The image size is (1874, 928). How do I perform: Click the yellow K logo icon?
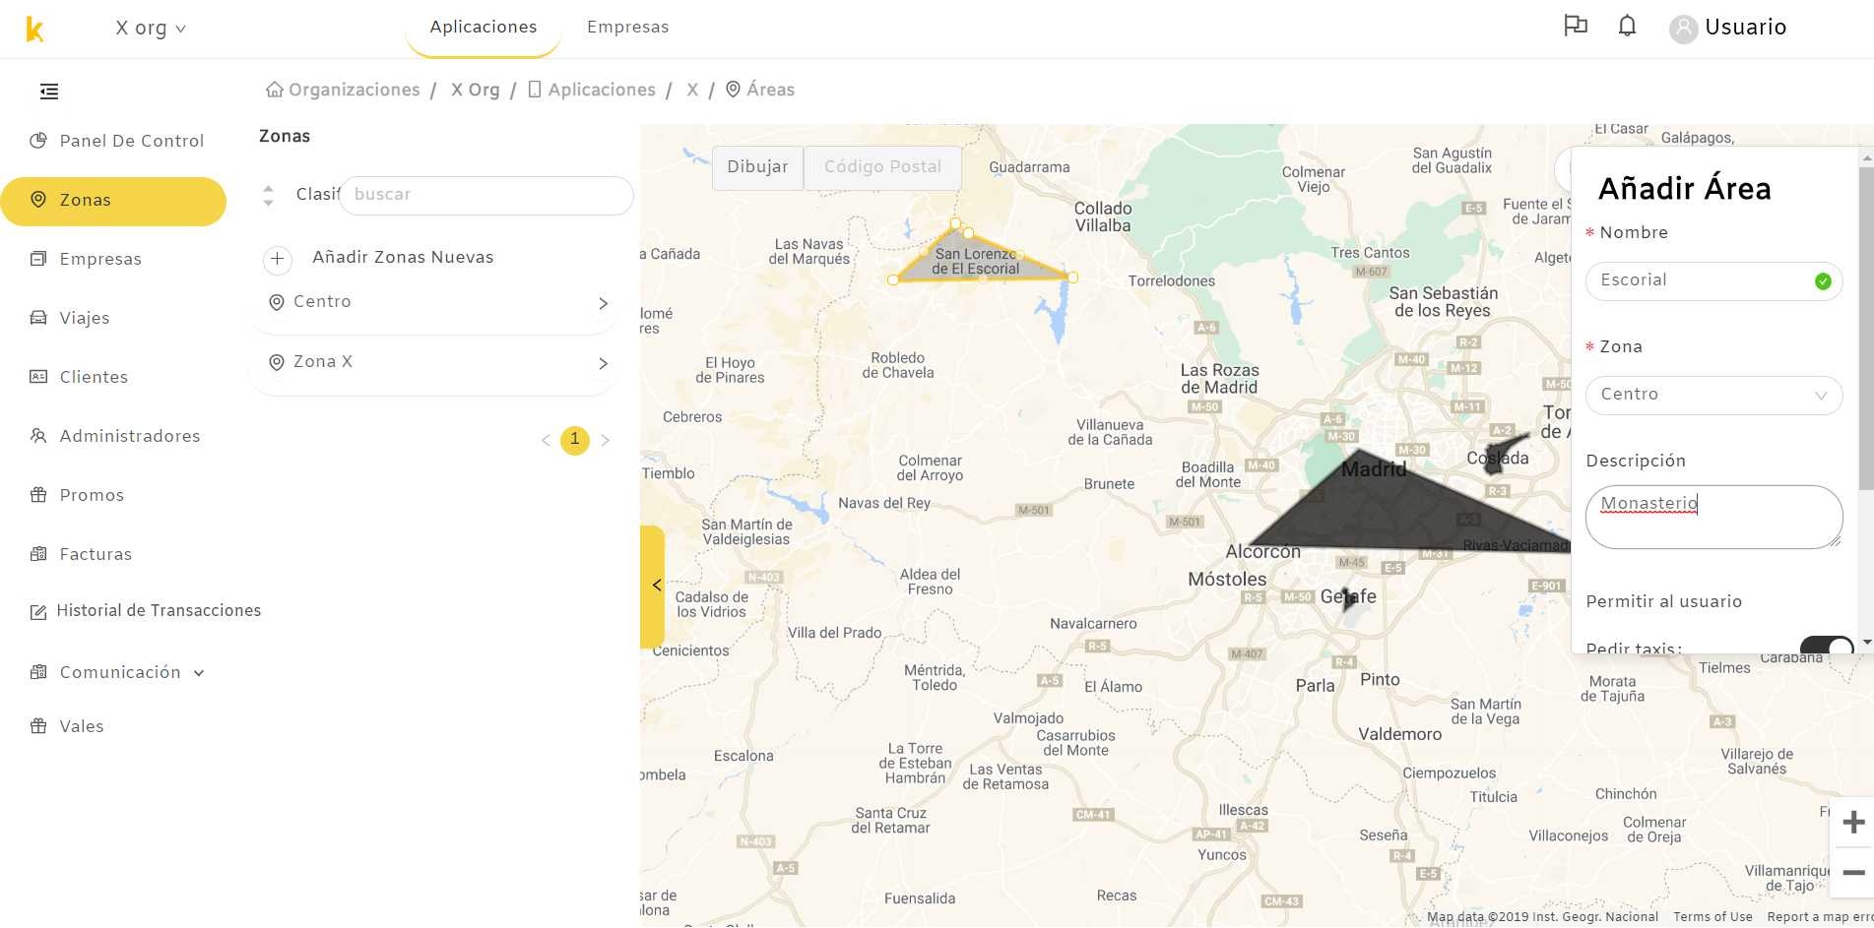tap(34, 30)
